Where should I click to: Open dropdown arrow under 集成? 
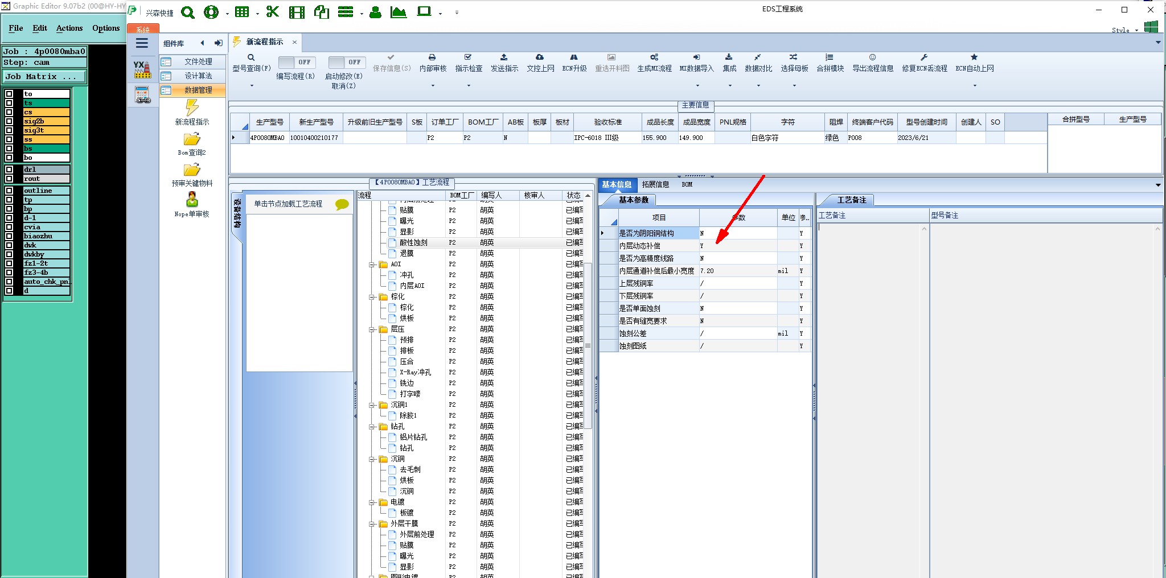pos(730,86)
